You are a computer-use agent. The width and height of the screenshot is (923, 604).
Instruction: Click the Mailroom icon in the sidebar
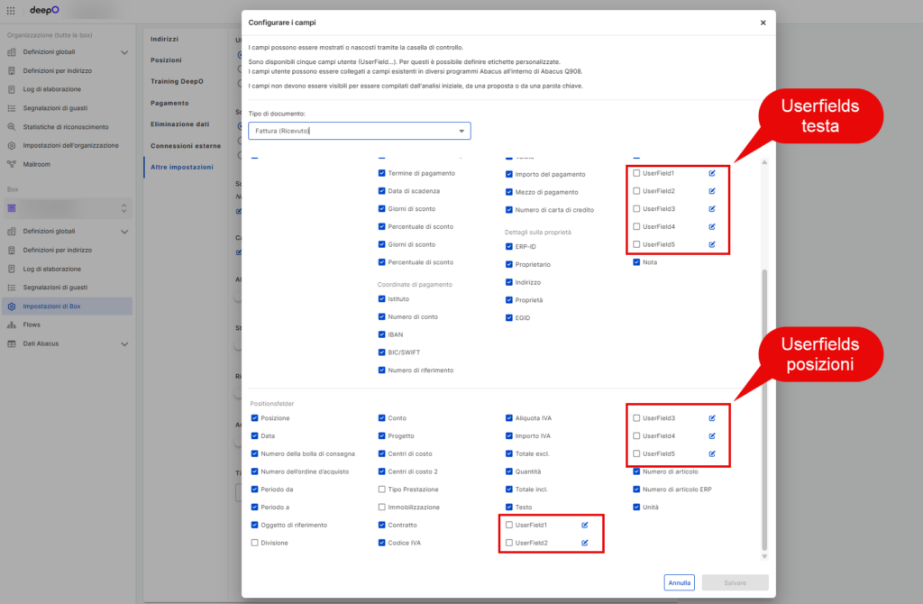(x=11, y=164)
